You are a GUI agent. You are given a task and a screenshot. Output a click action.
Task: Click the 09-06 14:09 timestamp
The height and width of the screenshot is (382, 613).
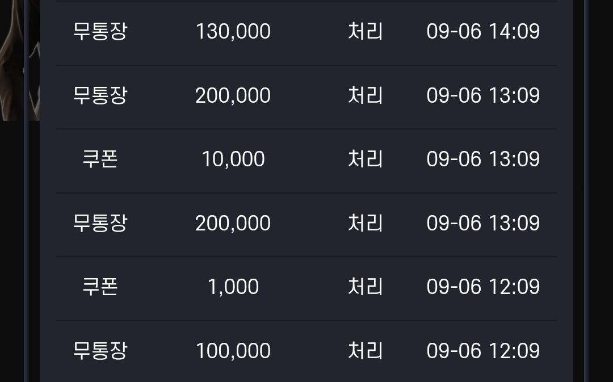coord(483,31)
